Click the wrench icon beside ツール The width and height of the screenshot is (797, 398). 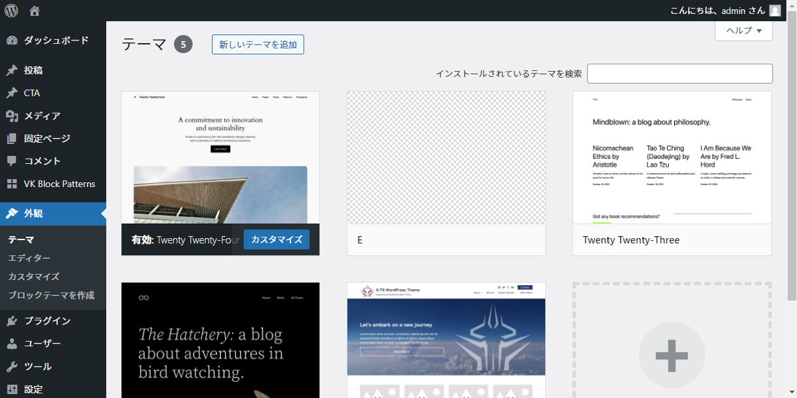[x=12, y=366]
